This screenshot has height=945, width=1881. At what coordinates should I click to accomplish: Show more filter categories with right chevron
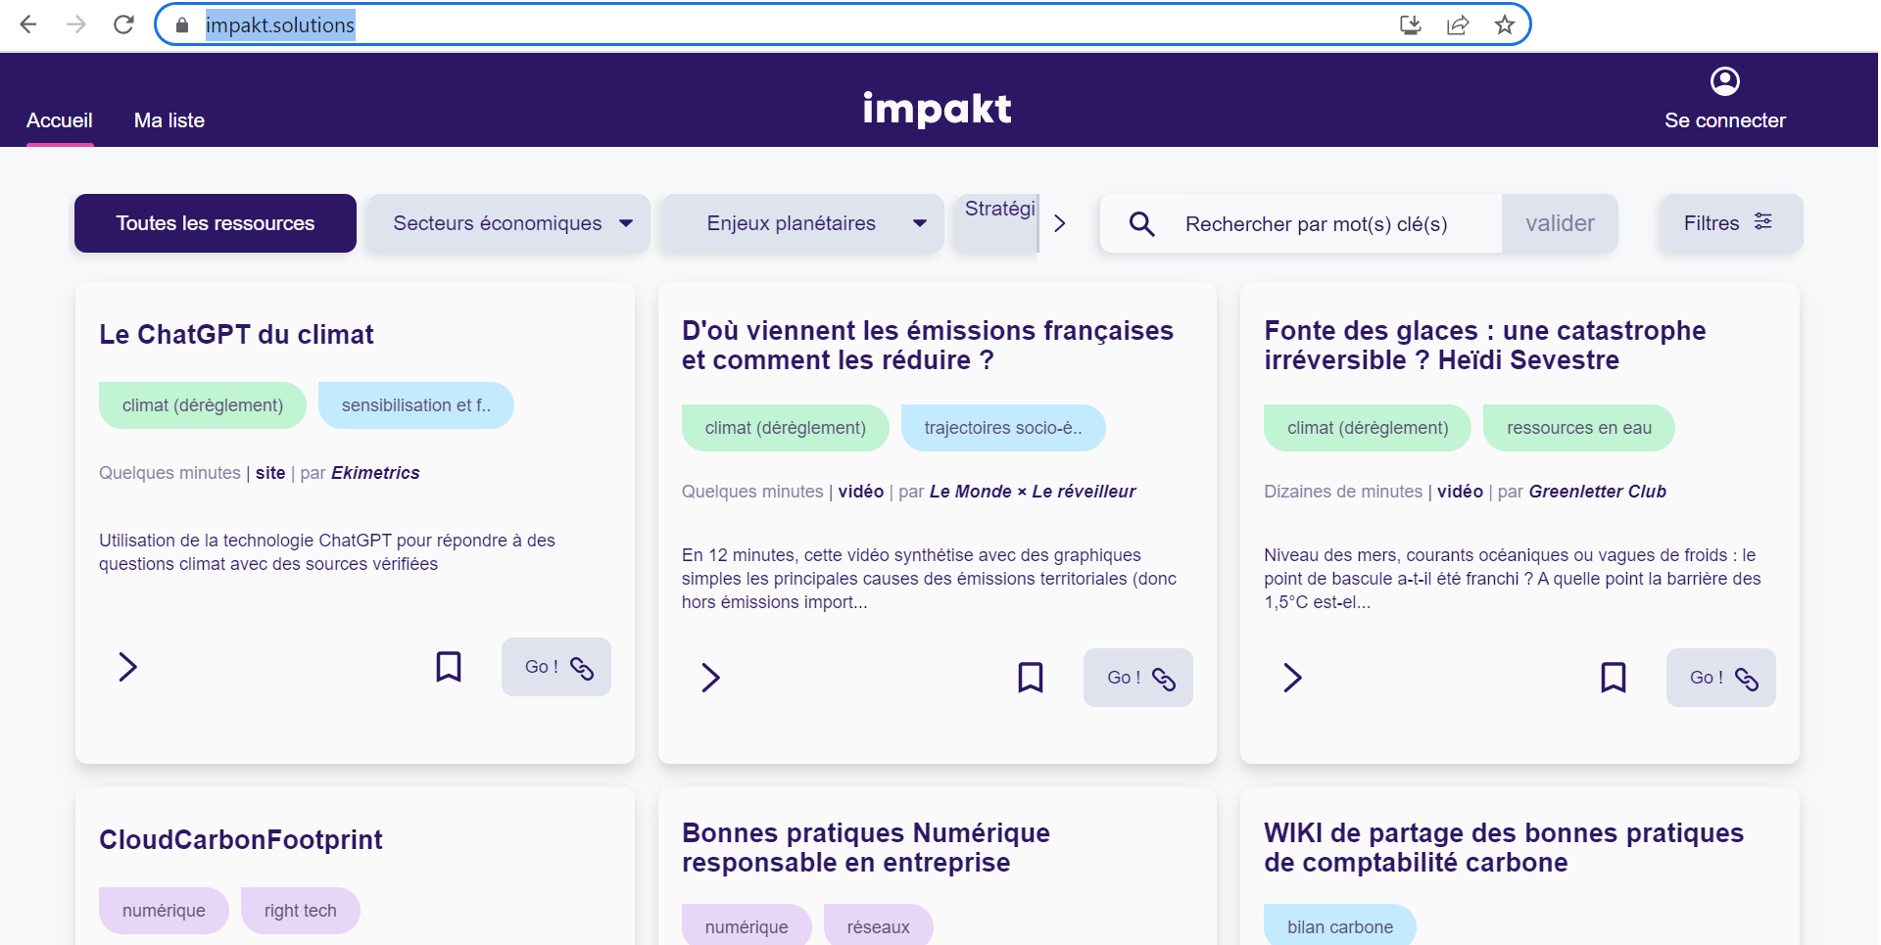(x=1059, y=224)
